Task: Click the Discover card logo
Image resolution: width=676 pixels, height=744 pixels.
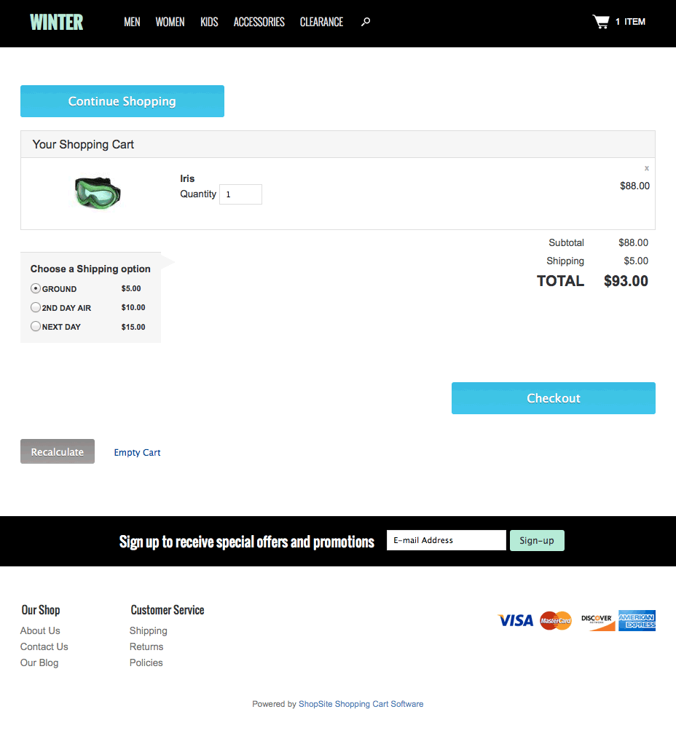Action: tap(597, 620)
